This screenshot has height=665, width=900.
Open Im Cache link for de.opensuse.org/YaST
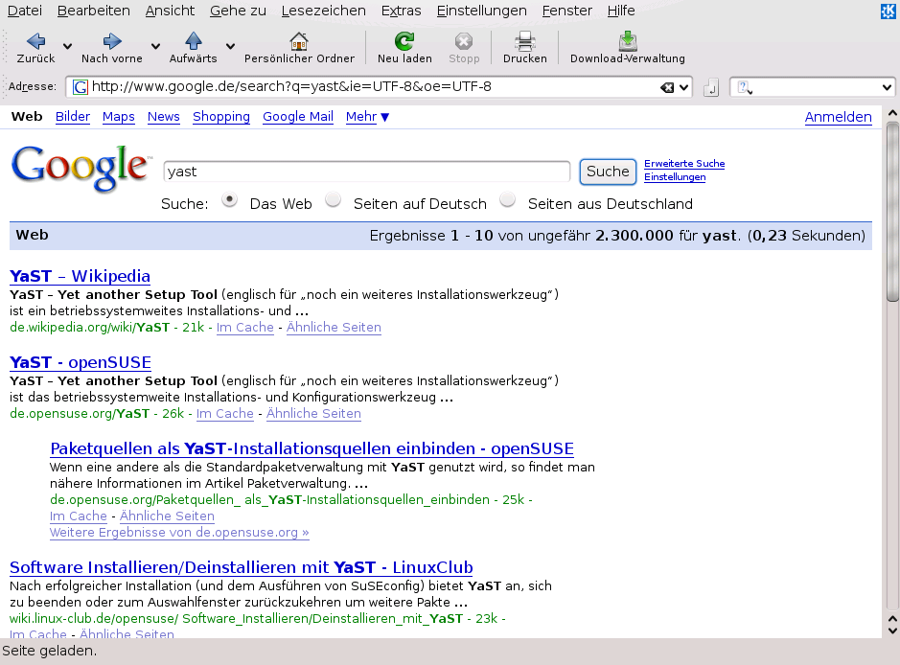tap(225, 414)
